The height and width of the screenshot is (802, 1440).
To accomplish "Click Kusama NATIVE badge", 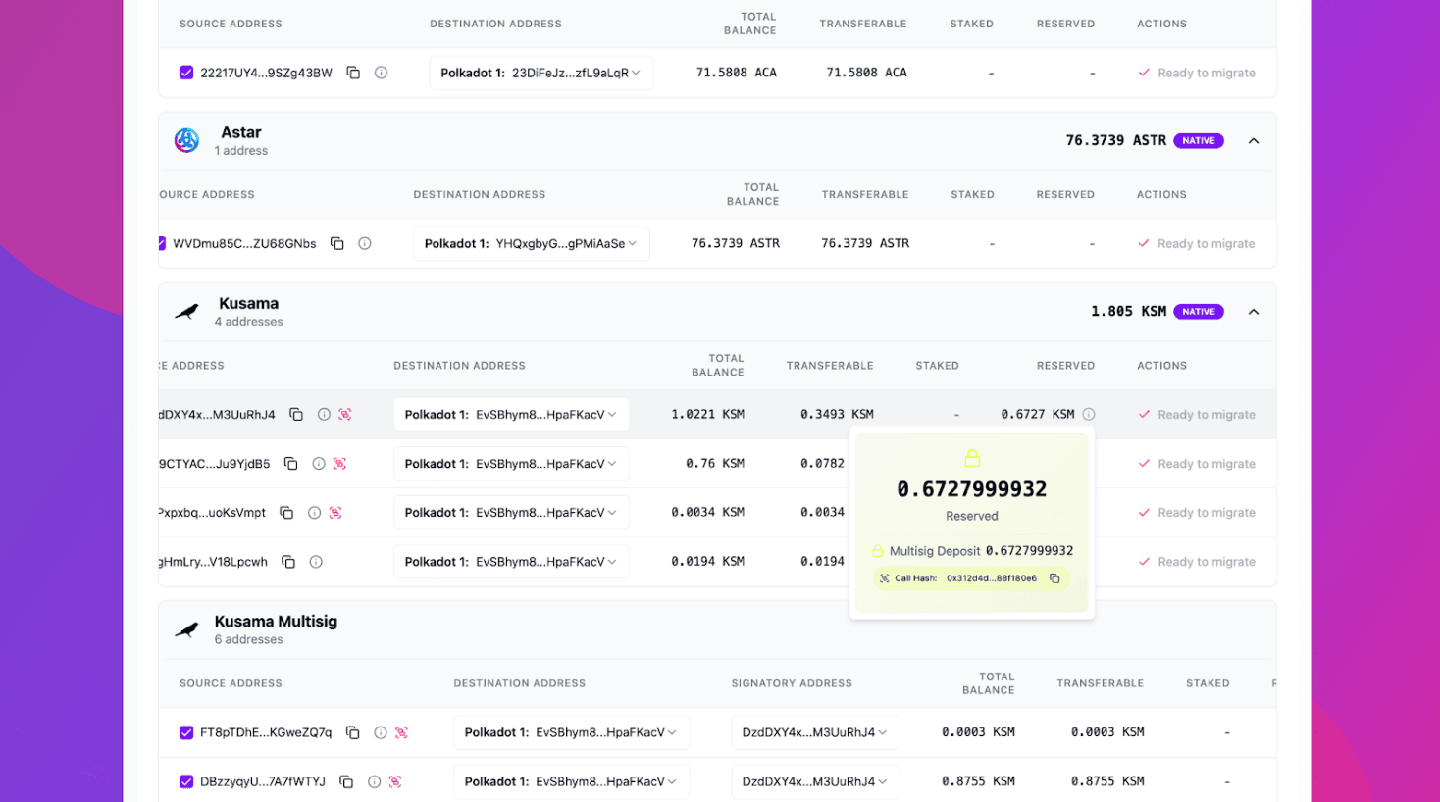I will click(1199, 312).
